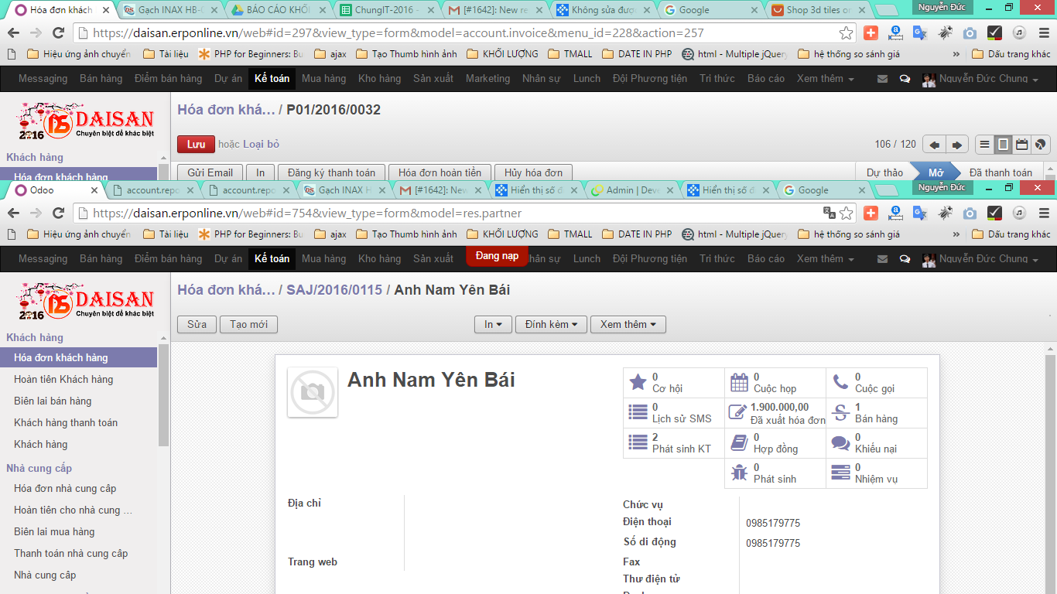
Task: Open the mail envelope icon in front Odoo window
Action: point(882,259)
